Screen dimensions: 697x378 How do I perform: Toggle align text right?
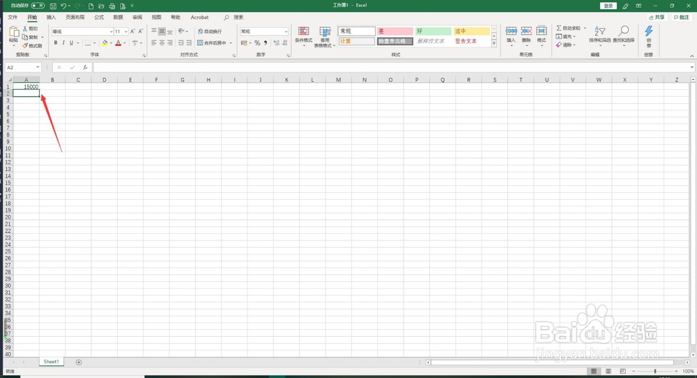[170, 43]
